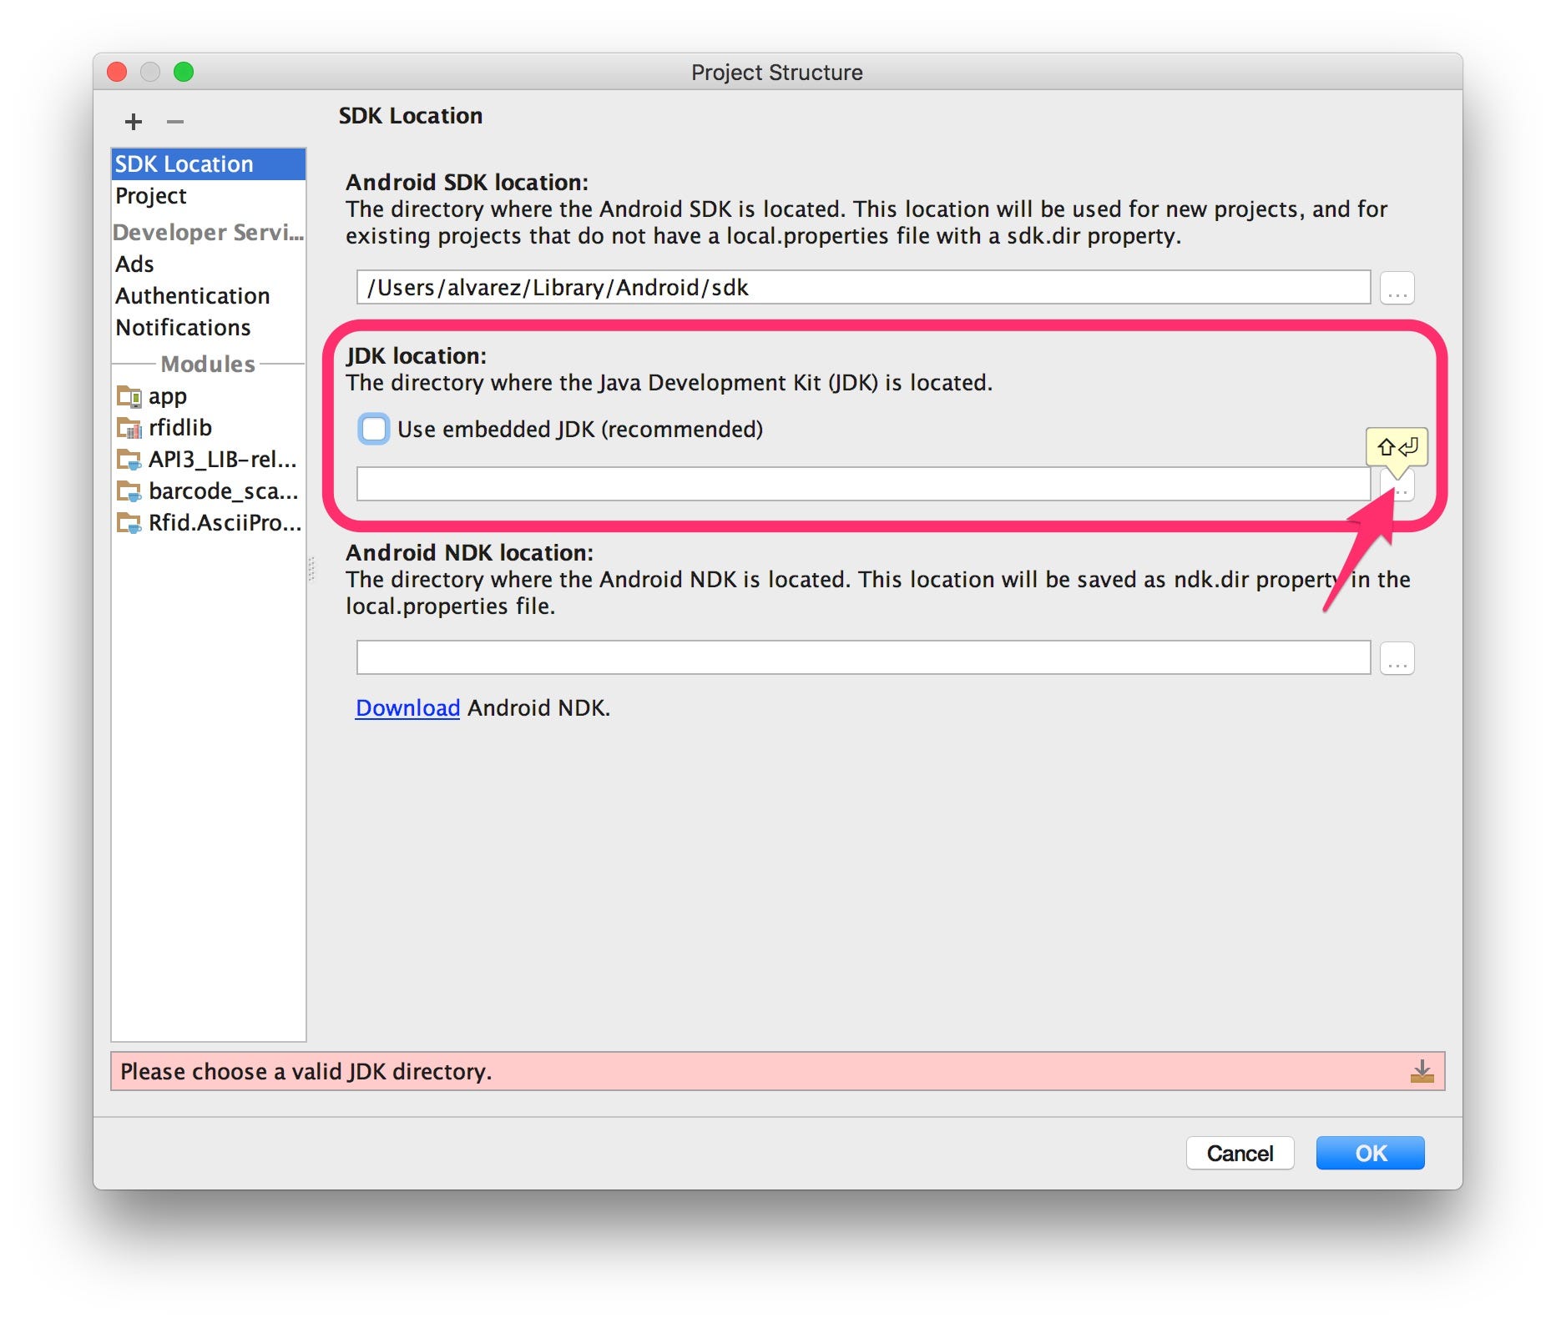Viewport: 1556px width, 1323px height.
Task: Click the Download Android NDK link
Action: [x=407, y=707]
